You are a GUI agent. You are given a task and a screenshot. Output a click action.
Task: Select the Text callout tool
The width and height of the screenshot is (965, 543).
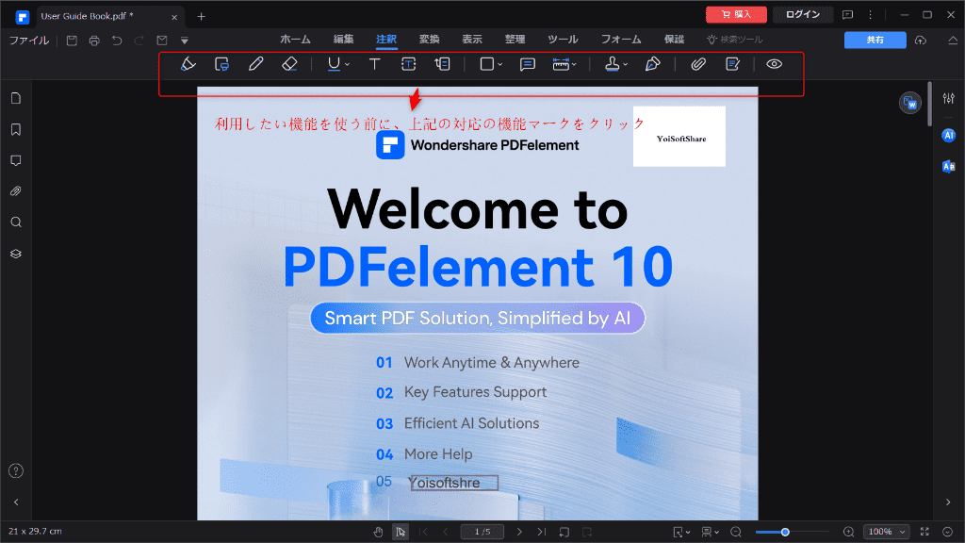coord(443,64)
